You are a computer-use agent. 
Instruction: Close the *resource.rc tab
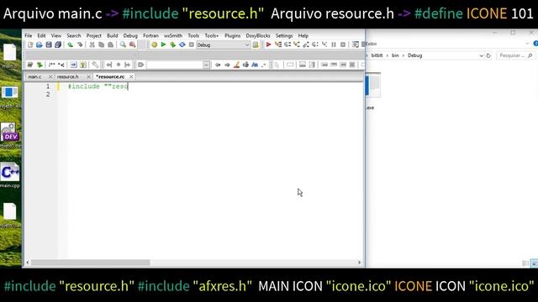coord(131,76)
